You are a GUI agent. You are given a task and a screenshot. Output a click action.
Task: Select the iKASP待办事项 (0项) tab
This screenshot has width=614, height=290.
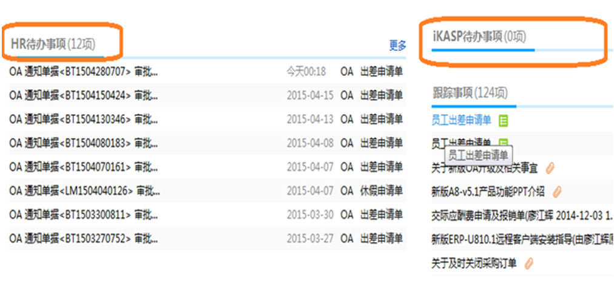[479, 37]
